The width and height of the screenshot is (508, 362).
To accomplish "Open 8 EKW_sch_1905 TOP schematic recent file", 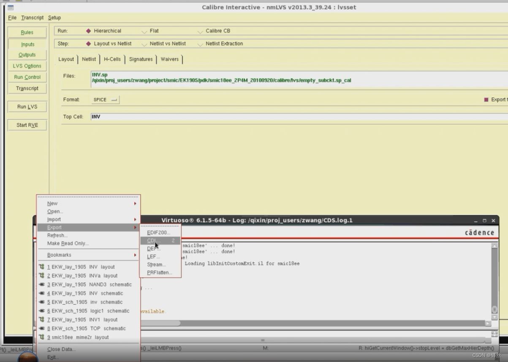I will (86, 328).
